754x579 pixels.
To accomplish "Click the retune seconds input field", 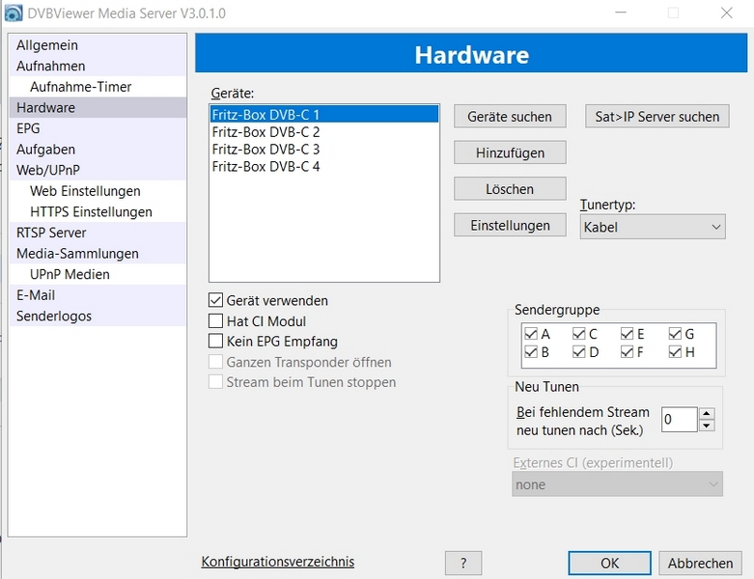I will pos(679,419).
